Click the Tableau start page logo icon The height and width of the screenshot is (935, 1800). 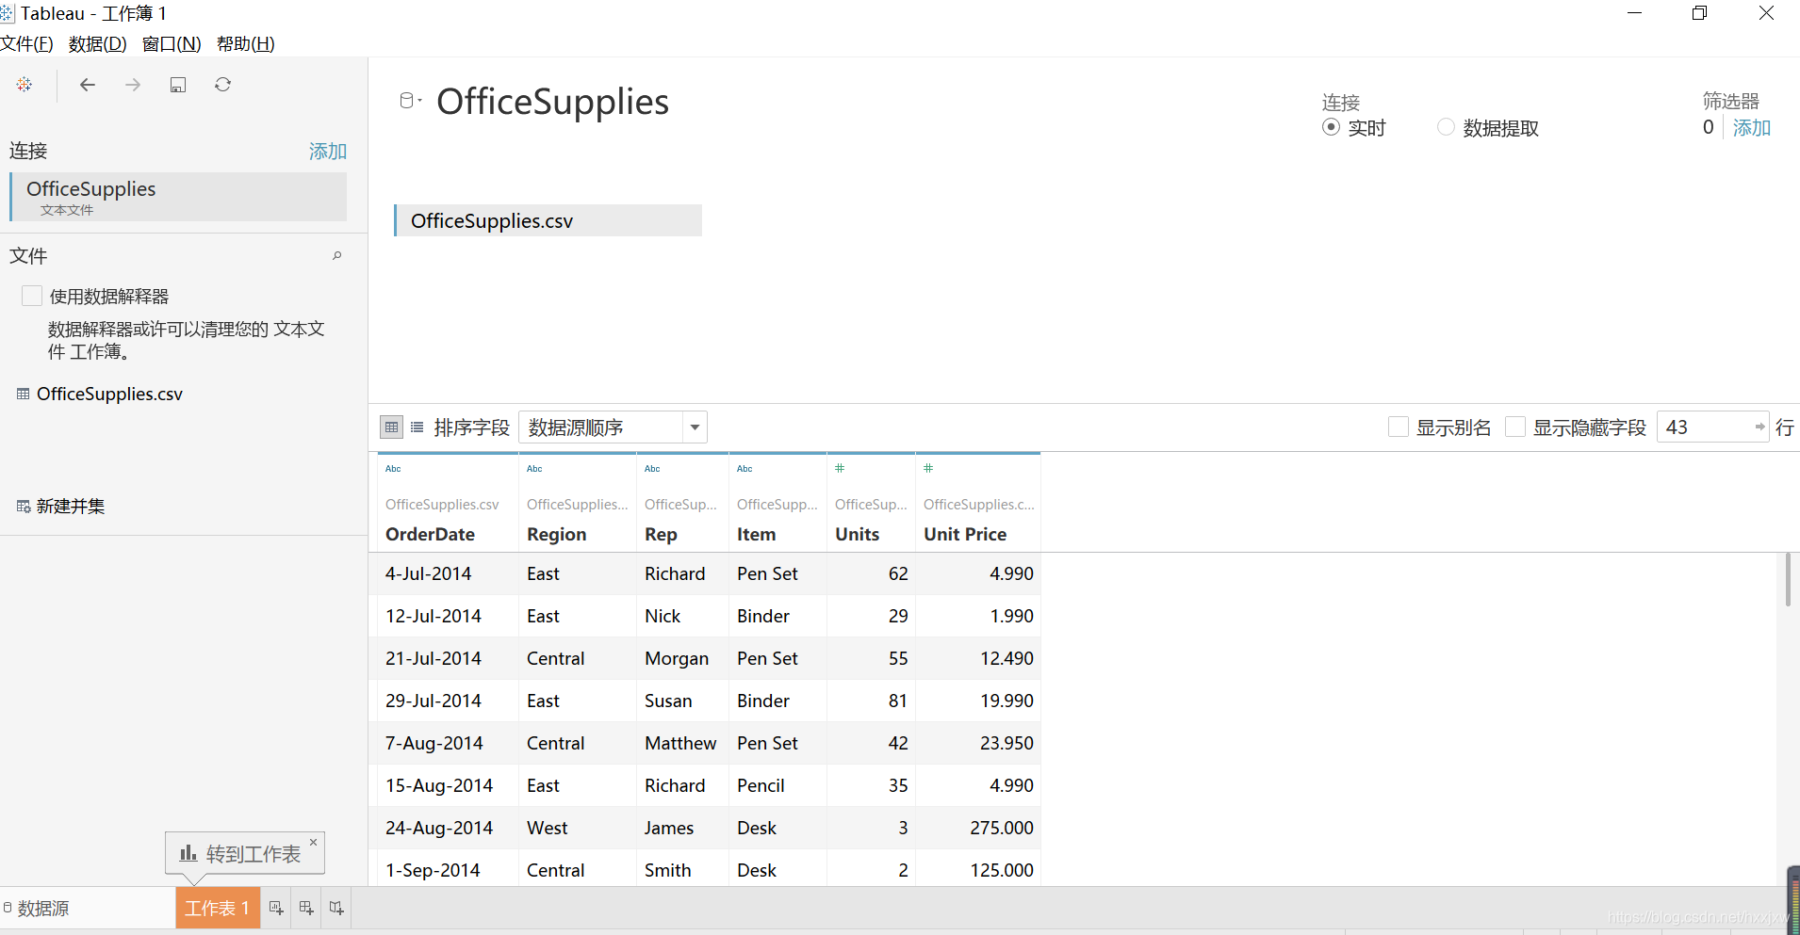tap(25, 85)
